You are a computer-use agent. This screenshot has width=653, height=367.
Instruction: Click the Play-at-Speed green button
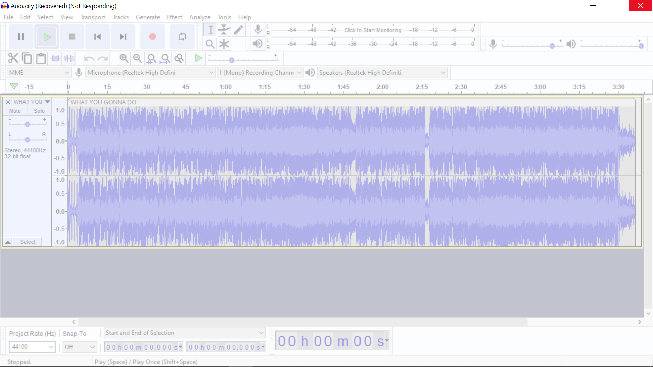click(x=199, y=58)
